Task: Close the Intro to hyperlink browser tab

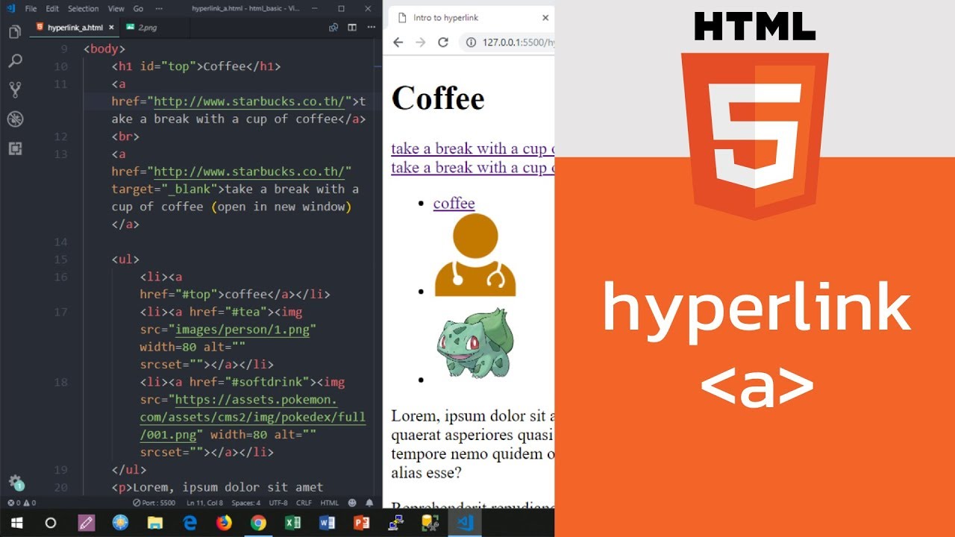Action: pyautogui.click(x=545, y=17)
